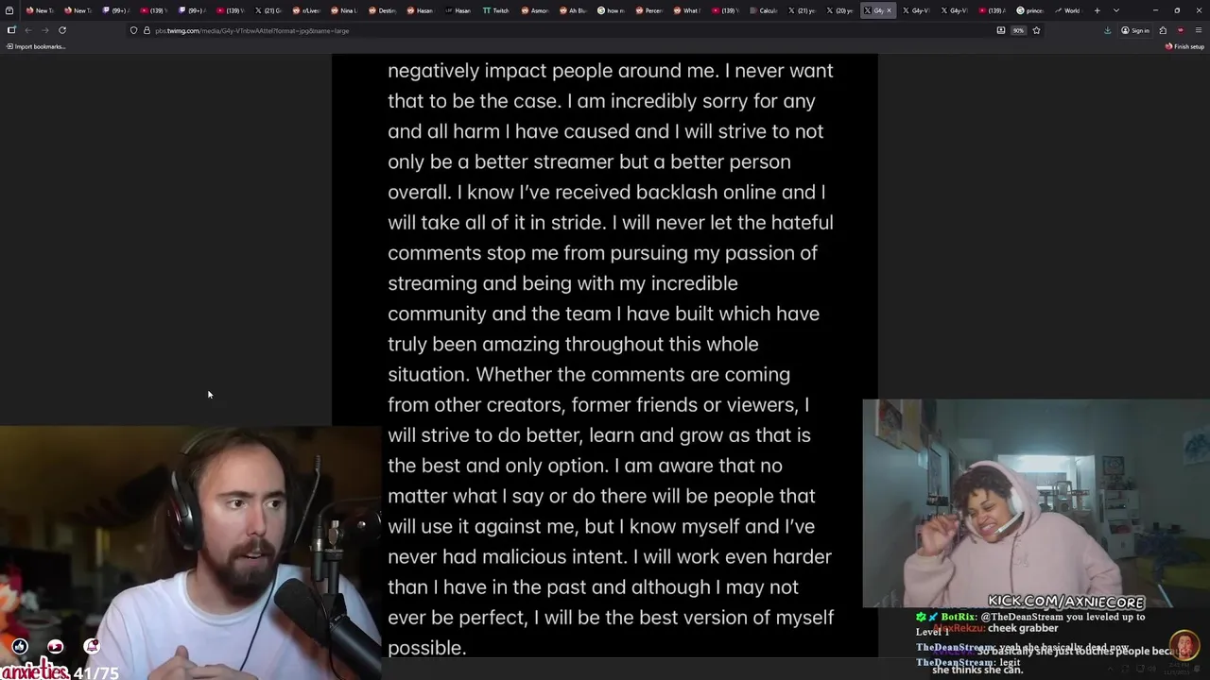Open Firefox application hamburger menu
The image size is (1210, 680).
(1198, 30)
